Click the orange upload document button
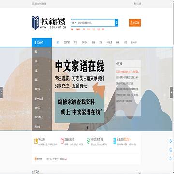The image size is (174, 174). point(135,23)
